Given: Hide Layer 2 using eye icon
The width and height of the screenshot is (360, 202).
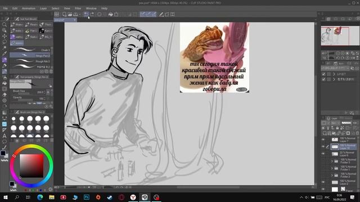Looking at the screenshot, I should click(323, 182).
